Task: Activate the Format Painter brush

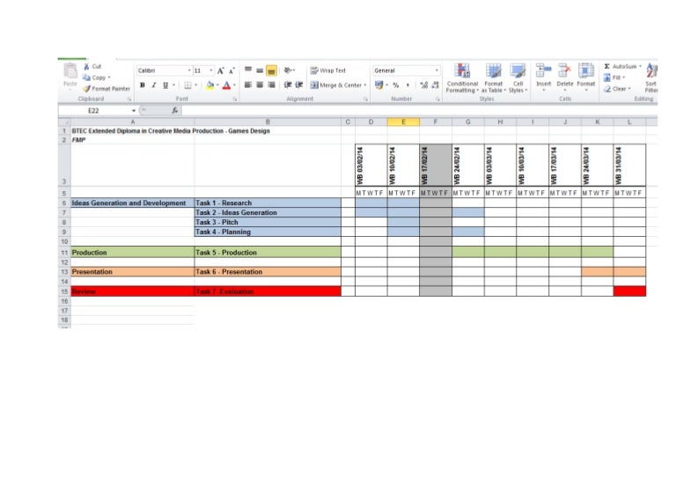Action: click(x=86, y=88)
